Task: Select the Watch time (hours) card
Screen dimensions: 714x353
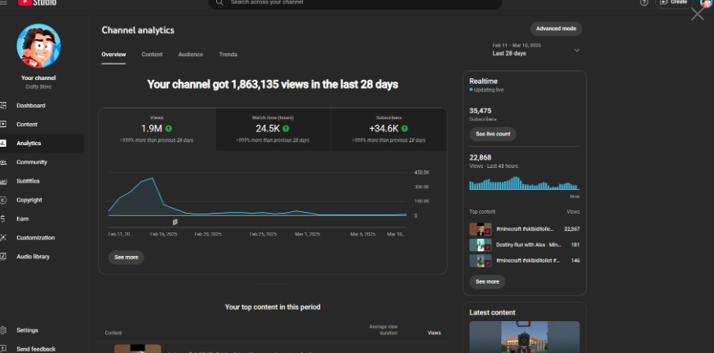Action: point(273,130)
